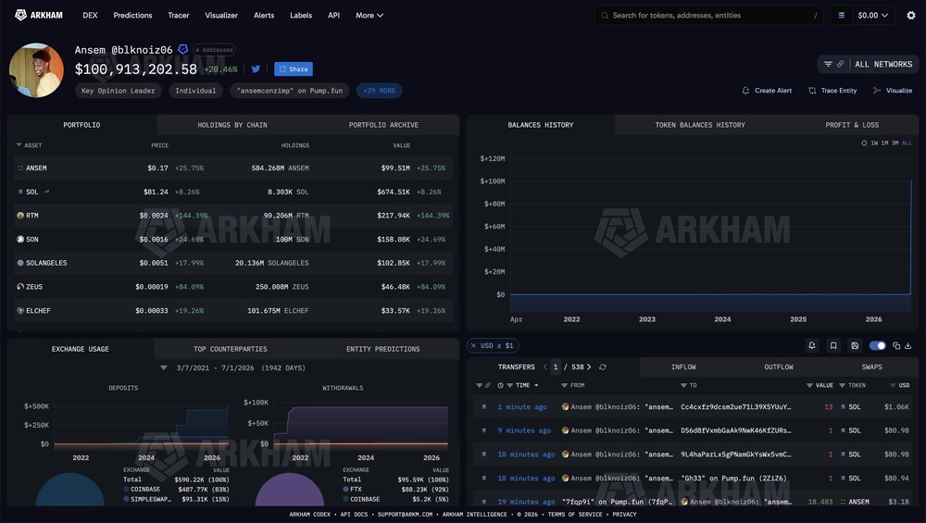The height and width of the screenshot is (523, 926).
Task: Open the SWAPS tab
Action: tap(871, 367)
